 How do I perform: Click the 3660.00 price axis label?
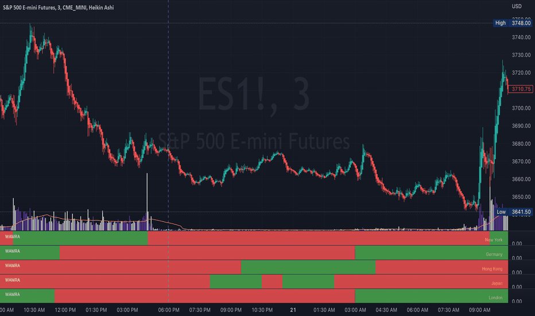[x=521, y=179]
